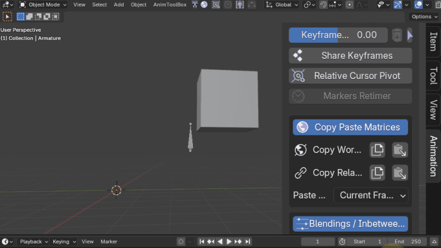The image size is (441, 248).
Task: Jump to the timeline end frame
Action: tap(247, 242)
